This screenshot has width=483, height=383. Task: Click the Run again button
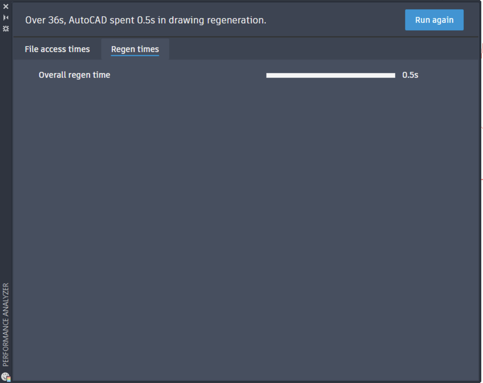(x=434, y=20)
